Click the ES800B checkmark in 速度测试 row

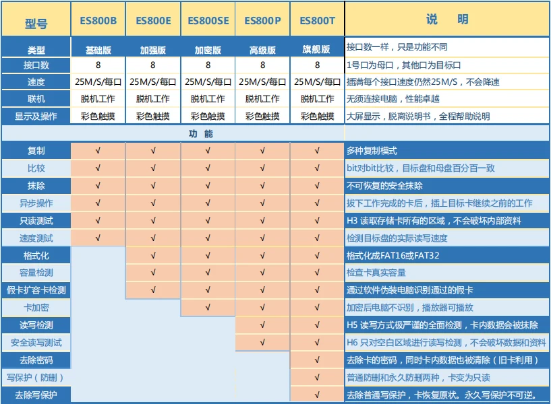[98, 238]
